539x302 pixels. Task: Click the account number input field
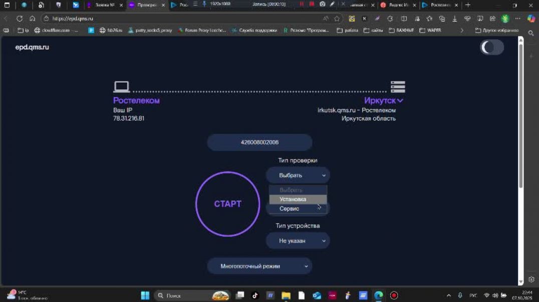click(259, 142)
